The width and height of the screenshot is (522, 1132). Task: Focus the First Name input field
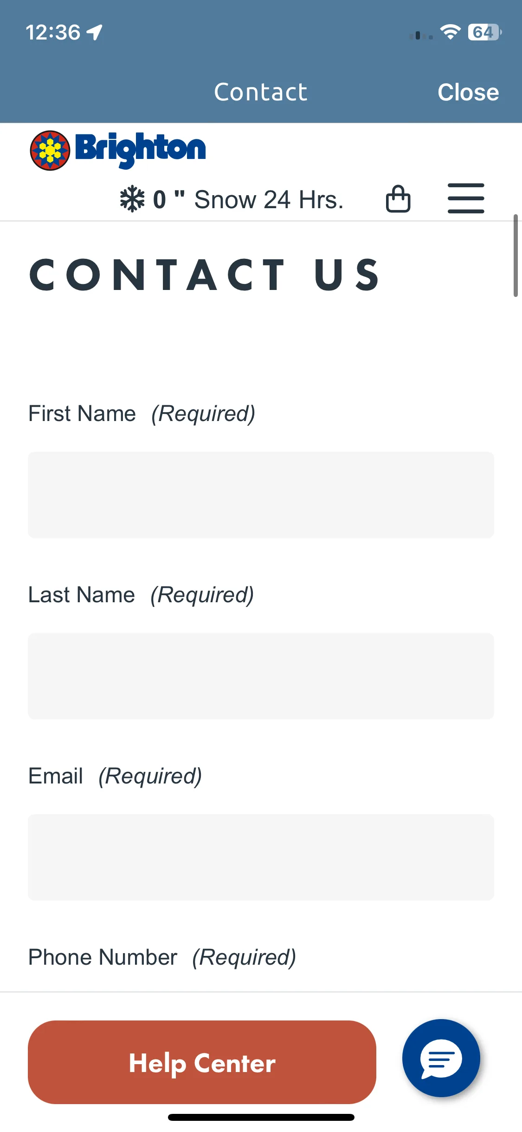coord(261,495)
